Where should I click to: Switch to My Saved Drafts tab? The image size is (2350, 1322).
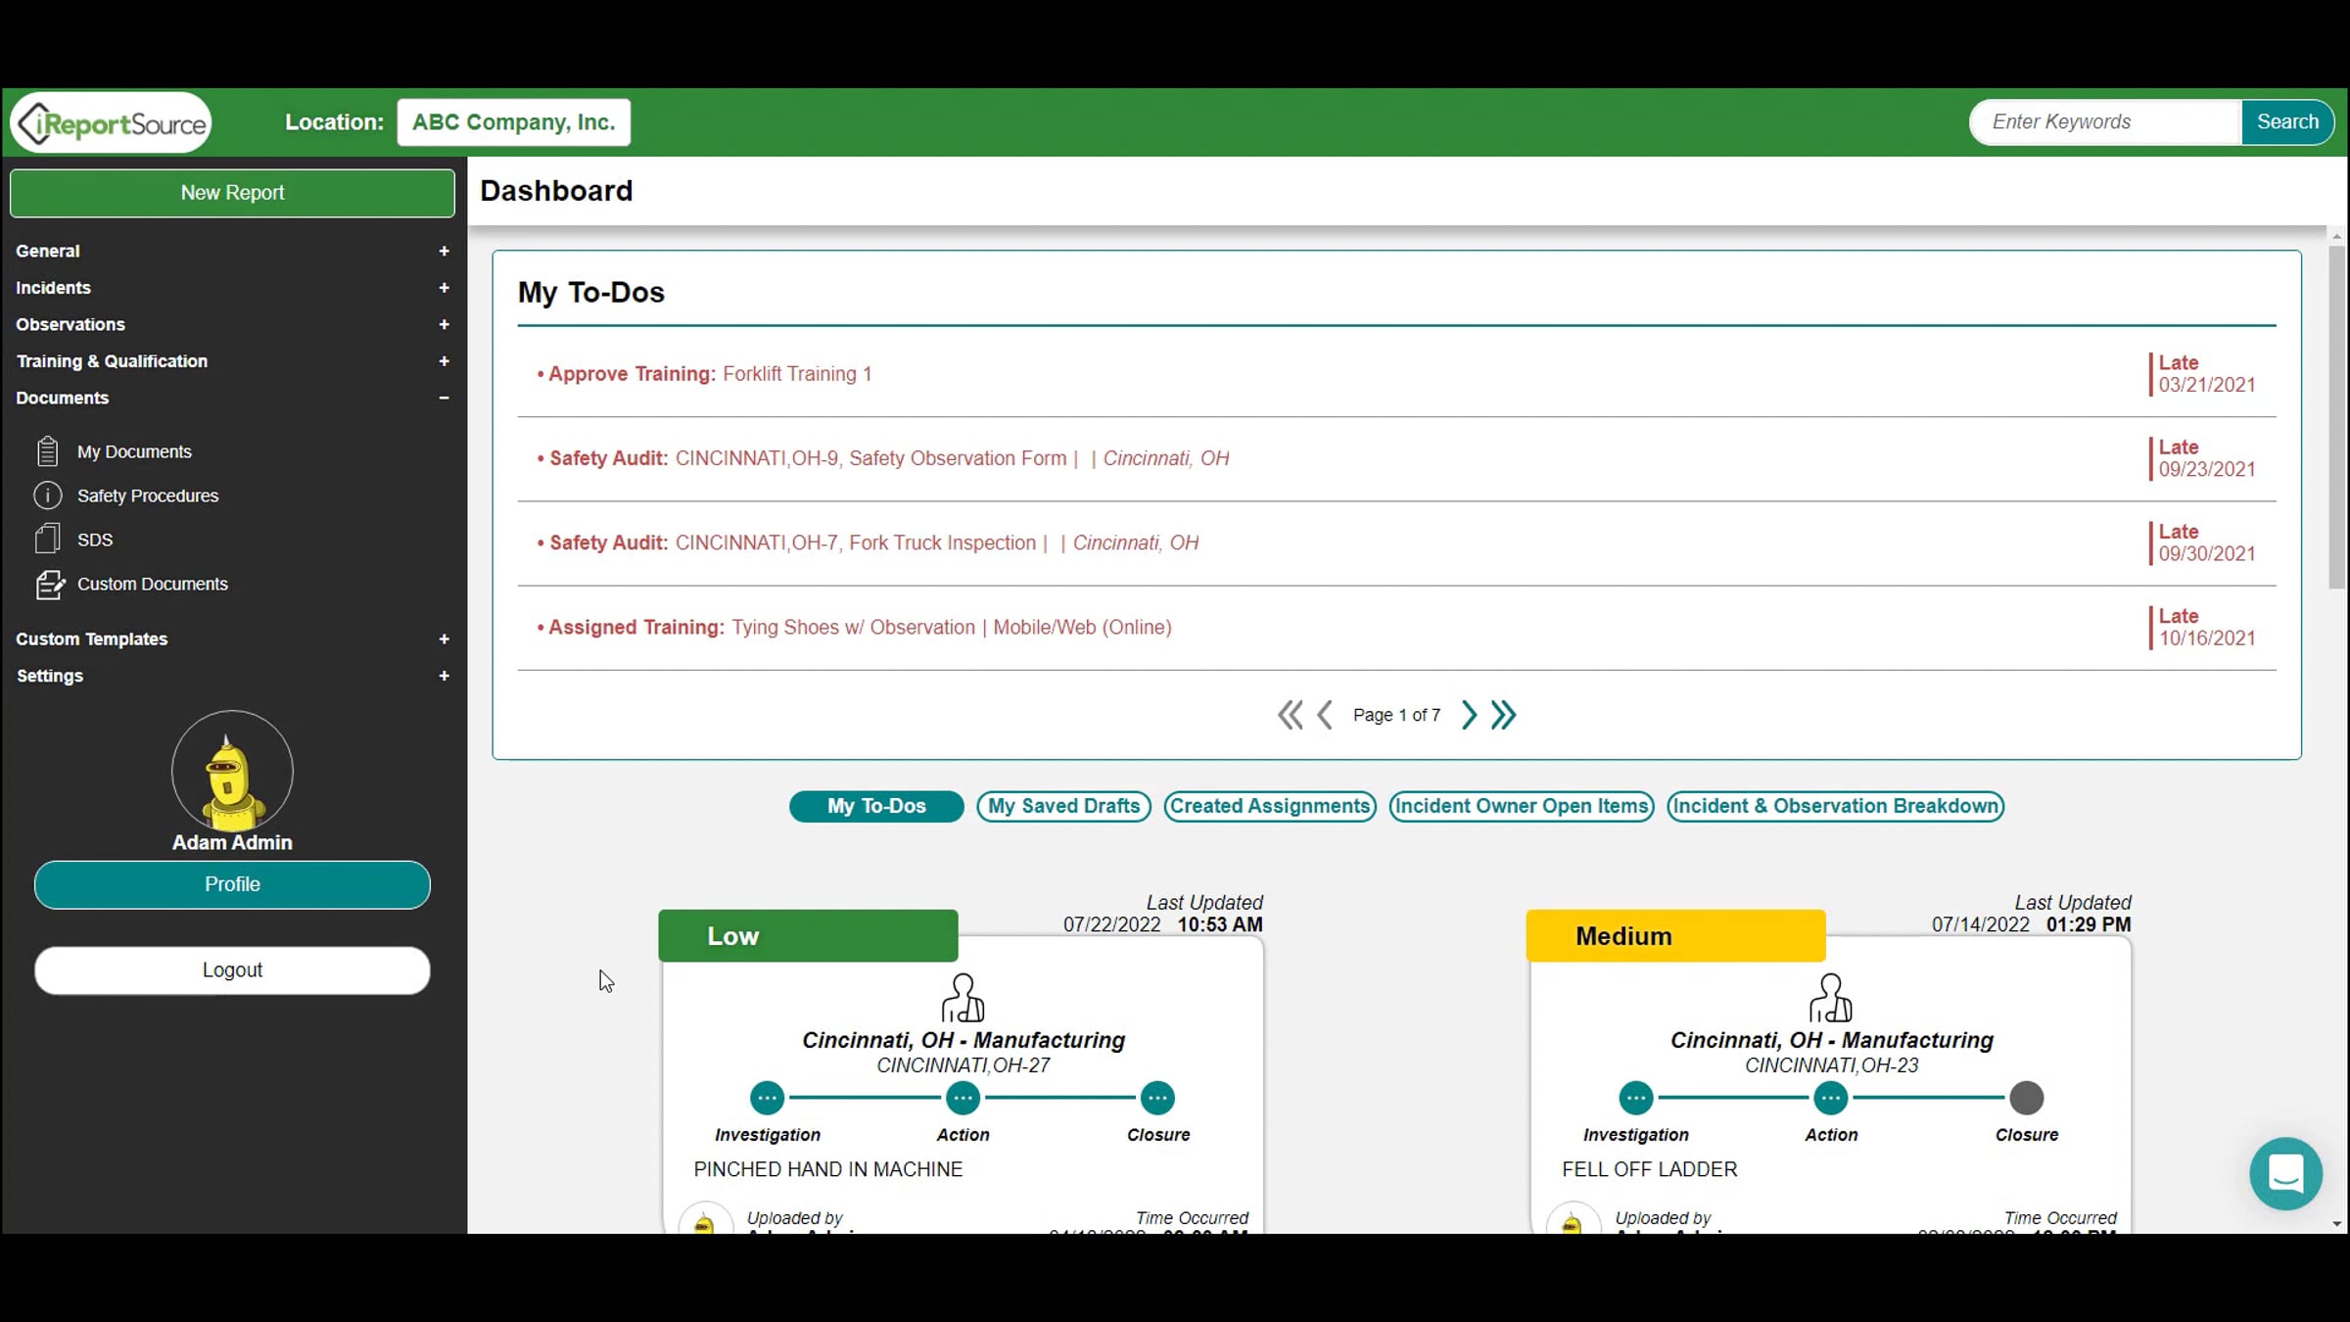1063,806
